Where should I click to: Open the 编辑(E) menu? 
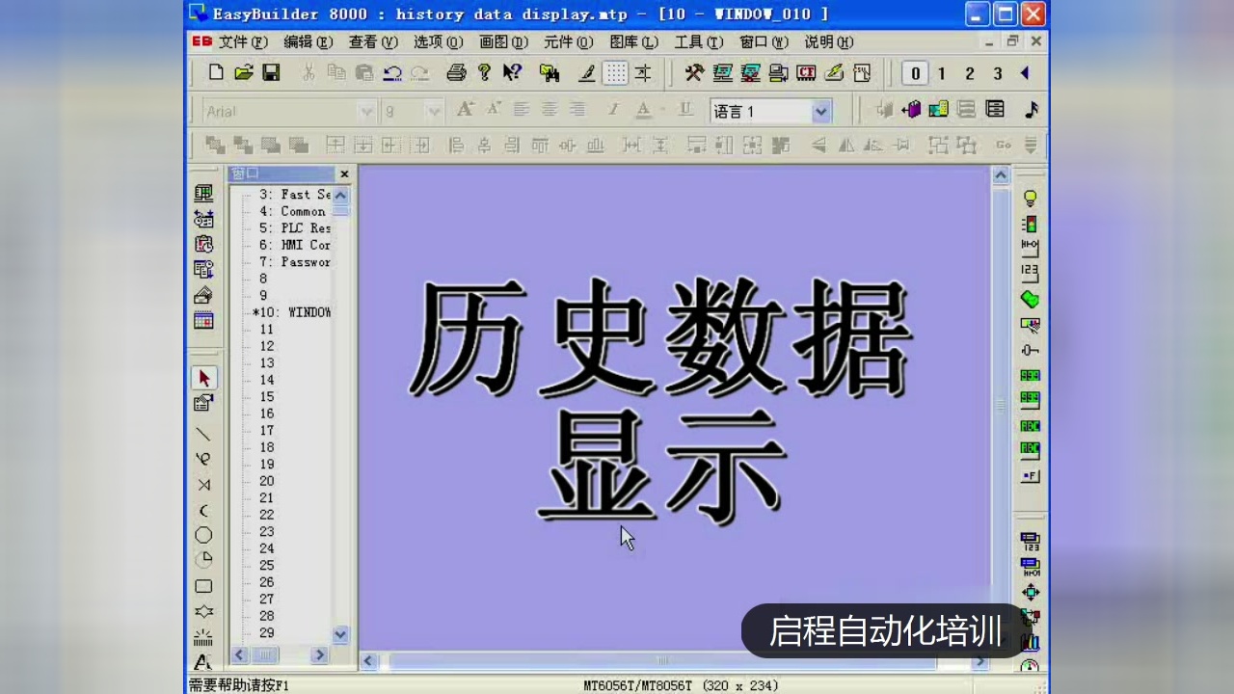308,41
